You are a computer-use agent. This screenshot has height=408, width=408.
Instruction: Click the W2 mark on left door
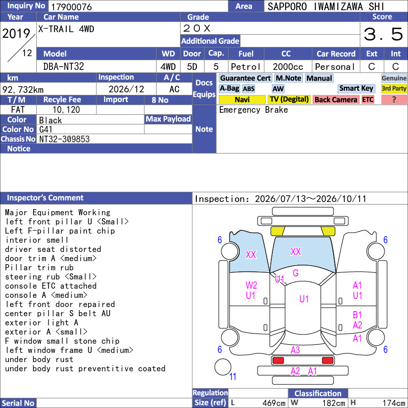pyautogui.click(x=251, y=285)
